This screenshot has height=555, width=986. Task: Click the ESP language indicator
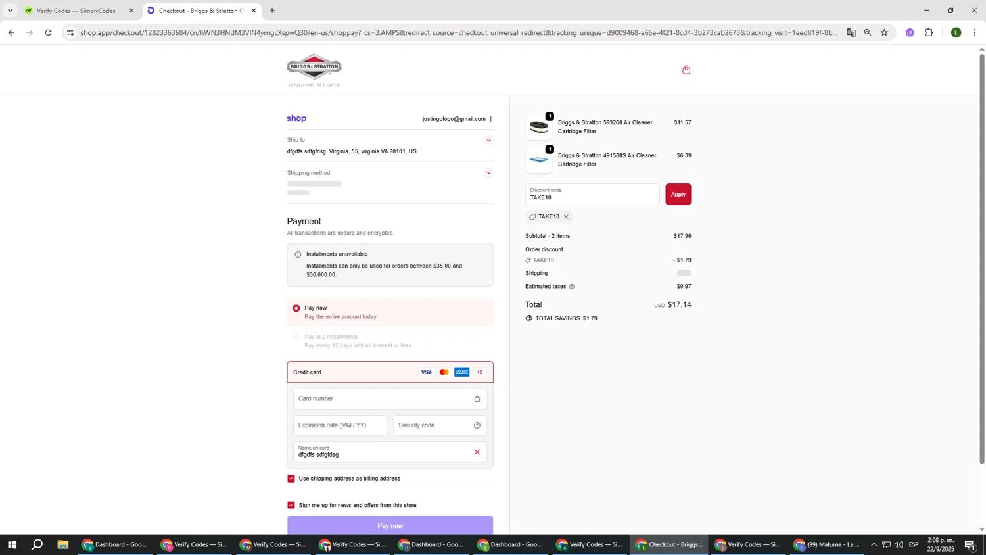[x=914, y=544]
